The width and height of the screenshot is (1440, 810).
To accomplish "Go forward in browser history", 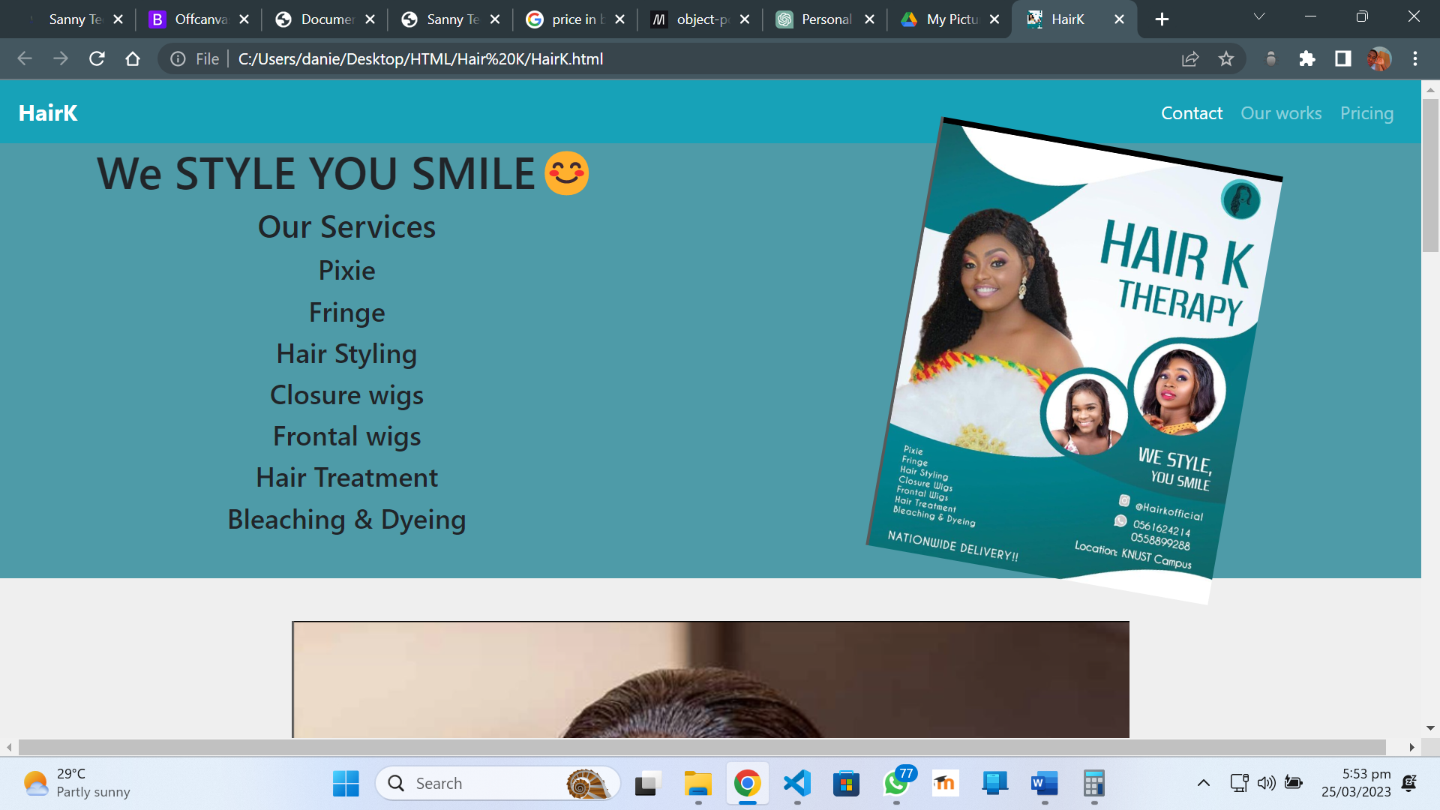I will pos(61,58).
